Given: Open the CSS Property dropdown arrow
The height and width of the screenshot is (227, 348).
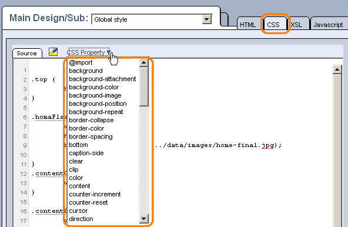Looking at the screenshot, I should [109, 52].
